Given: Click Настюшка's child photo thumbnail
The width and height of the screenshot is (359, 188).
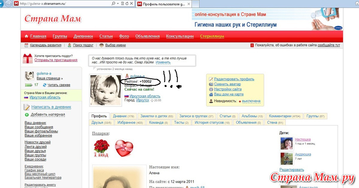Looking at the screenshot, I should coord(286,143).
